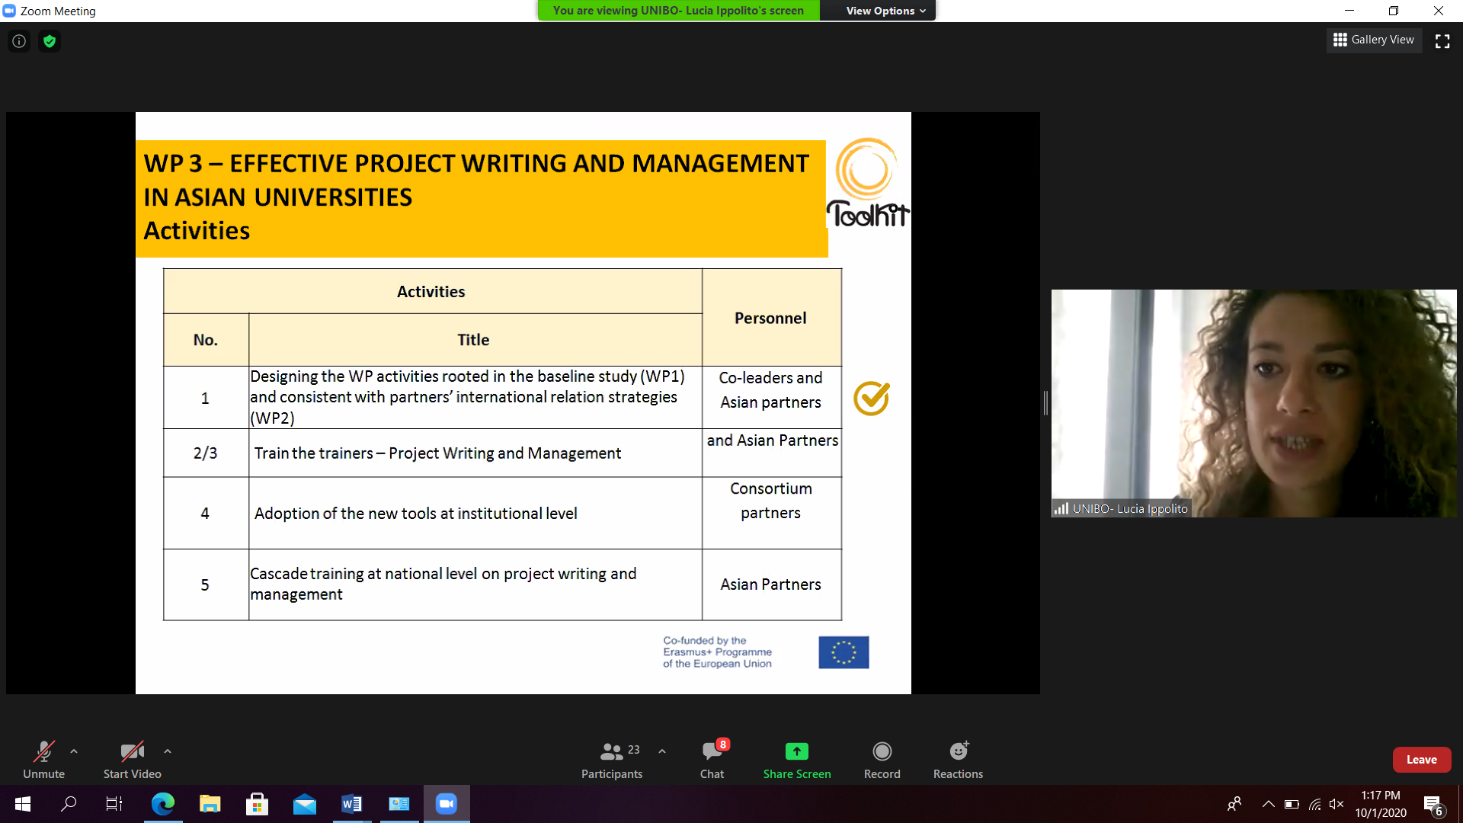Click the red Leave button
Screen dimensions: 1463x823
[1421, 760]
